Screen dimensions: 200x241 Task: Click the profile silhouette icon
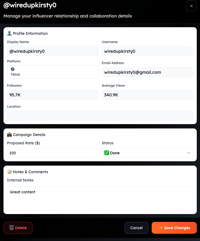pos(9,33)
